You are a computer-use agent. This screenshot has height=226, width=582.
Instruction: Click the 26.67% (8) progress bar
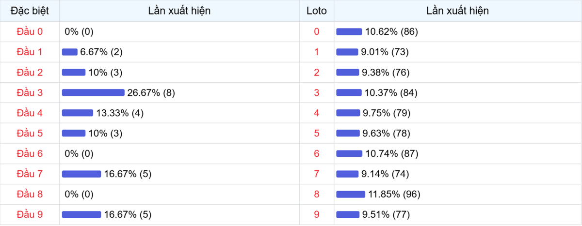[x=93, y=92]
